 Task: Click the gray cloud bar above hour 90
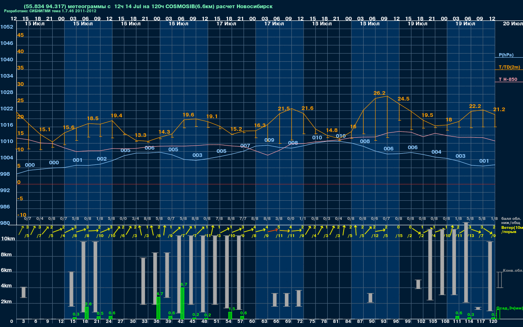pos(370,298)
